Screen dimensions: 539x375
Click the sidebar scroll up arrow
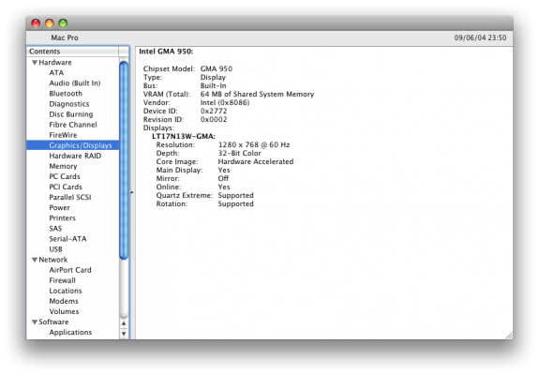[x=124, y=323]
